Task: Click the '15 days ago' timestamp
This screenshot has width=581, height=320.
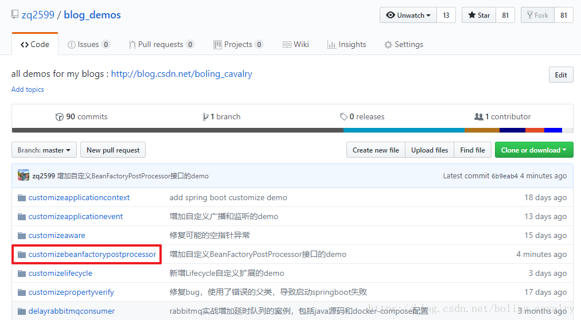Action: (545, 235)
